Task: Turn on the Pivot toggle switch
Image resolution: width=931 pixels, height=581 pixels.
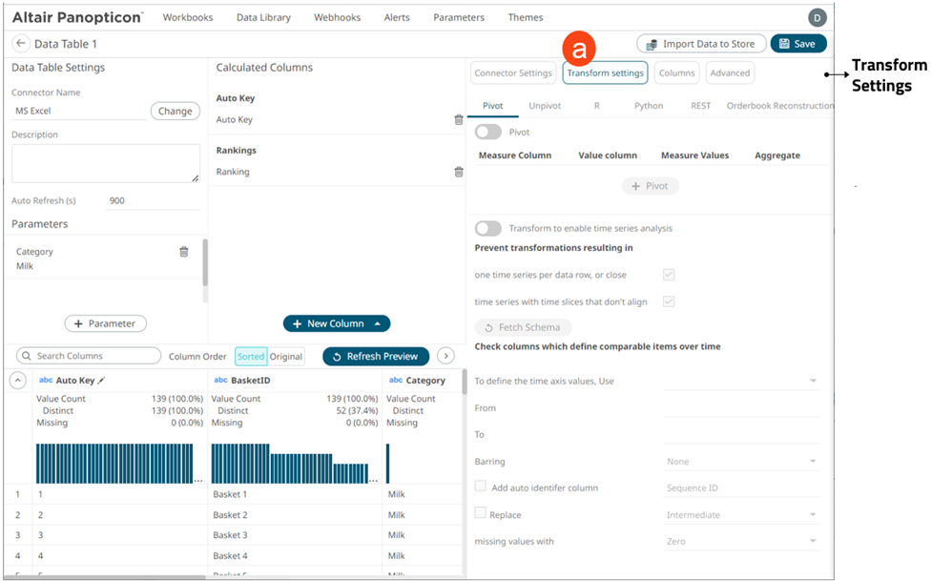Action: 488,133
